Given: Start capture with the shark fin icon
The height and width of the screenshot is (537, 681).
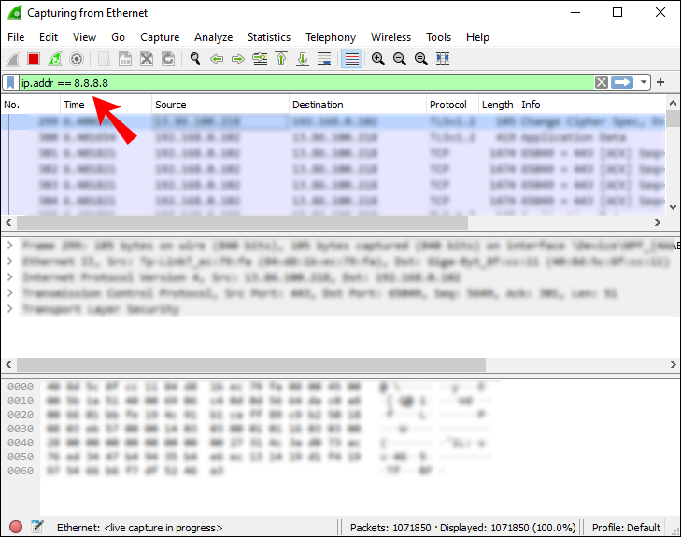Looking at the screenshot, I should [13, 59].
